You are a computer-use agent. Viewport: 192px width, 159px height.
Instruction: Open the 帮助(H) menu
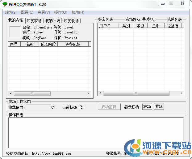point(78,12)
